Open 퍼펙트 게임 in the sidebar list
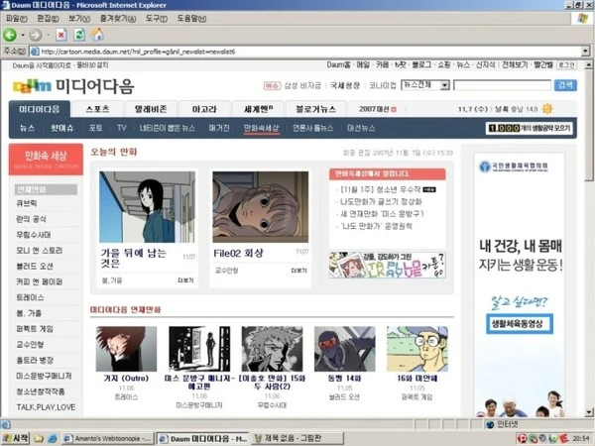The image size is (595, 446). (x=35, y=329)
